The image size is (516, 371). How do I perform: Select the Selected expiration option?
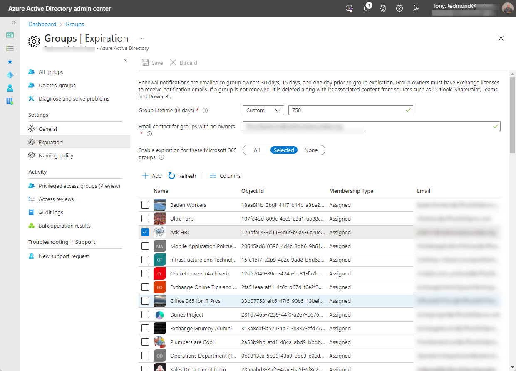point(284,150)
